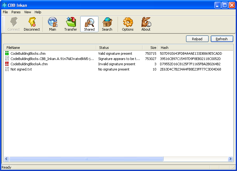This screenshot has width=237, height=171.
Task: Click the size value 750715
Action: 151,53
